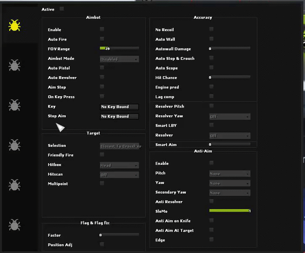Toggle the Active checkbox at the top
This screenshot has height=253, width=305.
click(x=62, y=9)
